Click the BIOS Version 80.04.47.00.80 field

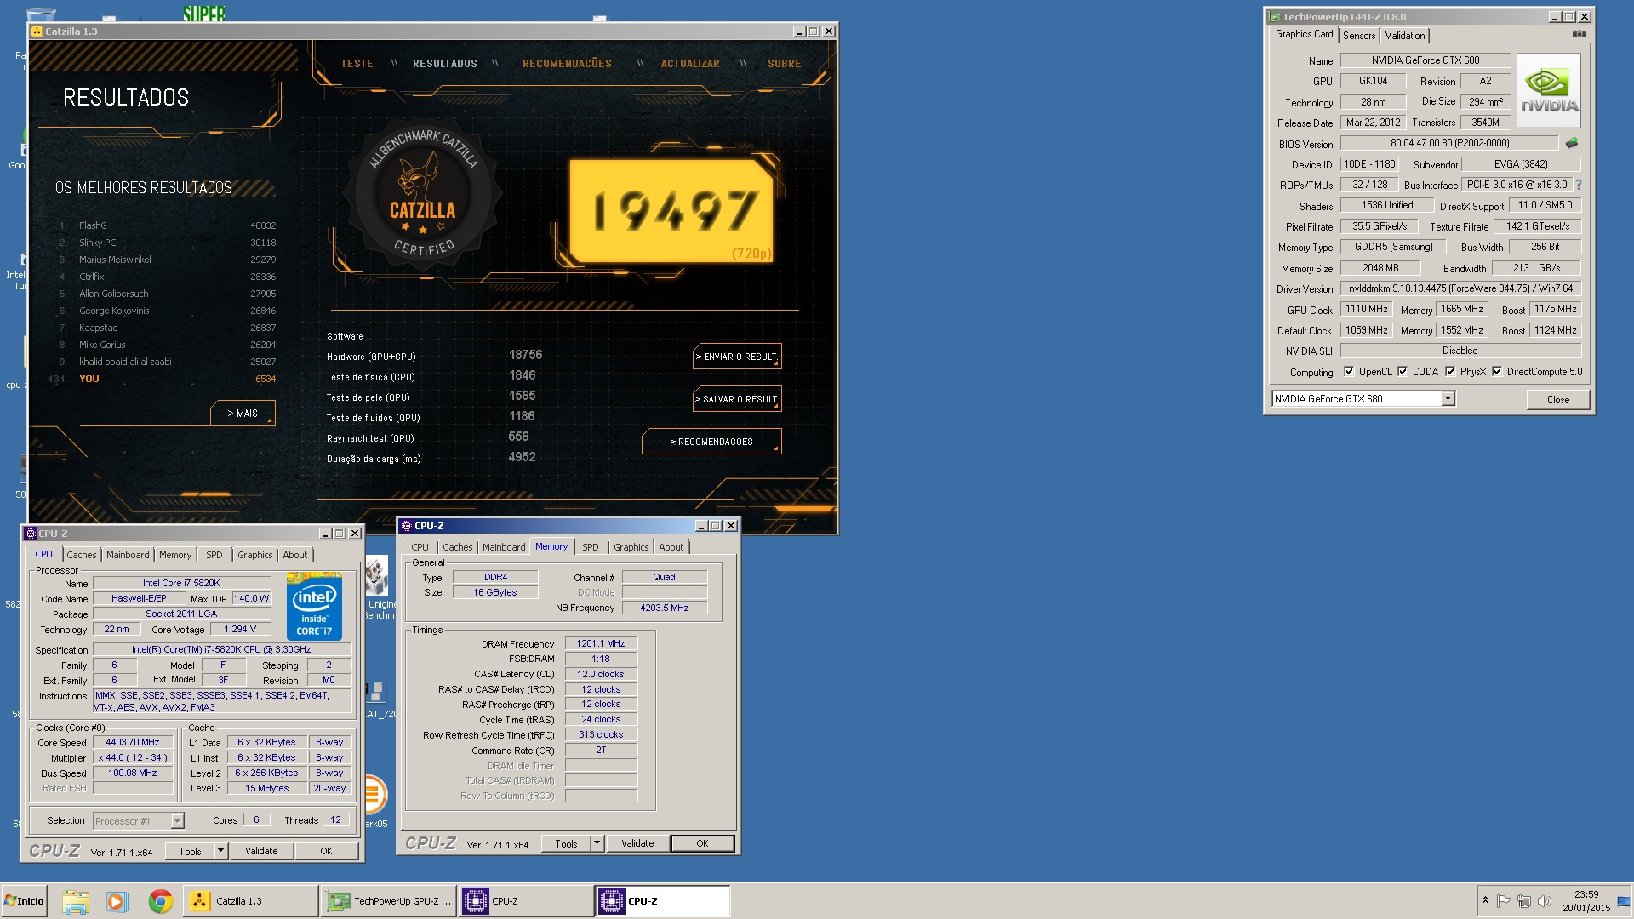[x=1450, y=143]
